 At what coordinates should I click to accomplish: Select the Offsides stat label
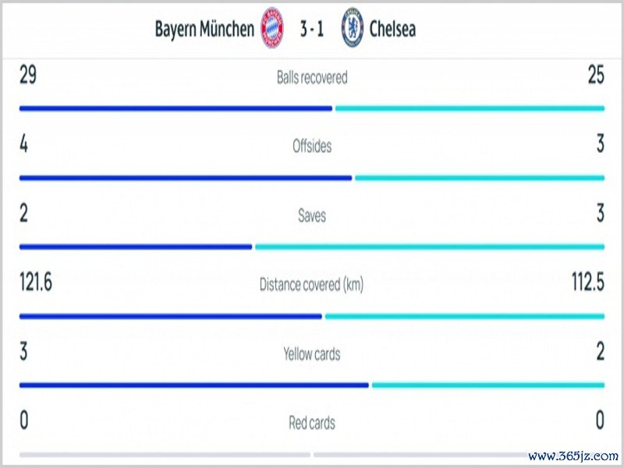point(312,146)
